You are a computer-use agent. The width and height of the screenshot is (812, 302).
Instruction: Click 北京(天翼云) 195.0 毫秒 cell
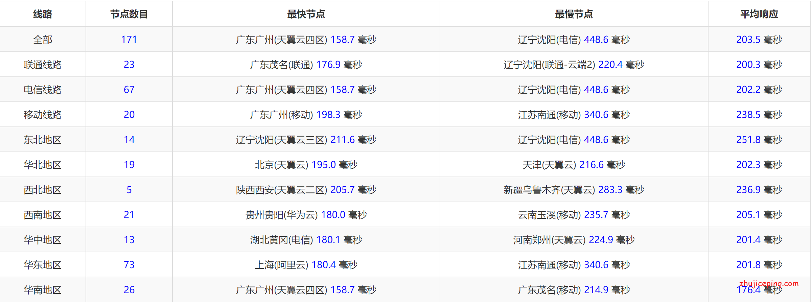306,165
